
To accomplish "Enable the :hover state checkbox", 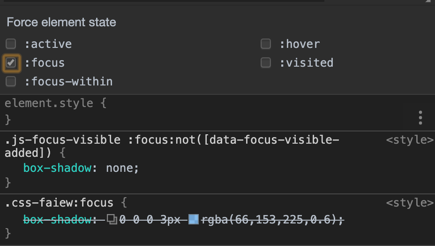I will tap(265, 44).
